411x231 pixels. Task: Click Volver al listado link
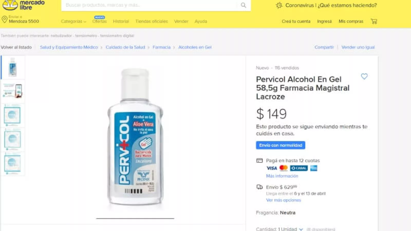coord(16,47)
